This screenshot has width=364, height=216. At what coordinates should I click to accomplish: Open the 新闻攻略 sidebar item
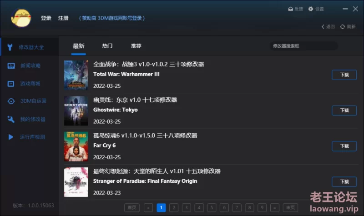tap(30, 65)
